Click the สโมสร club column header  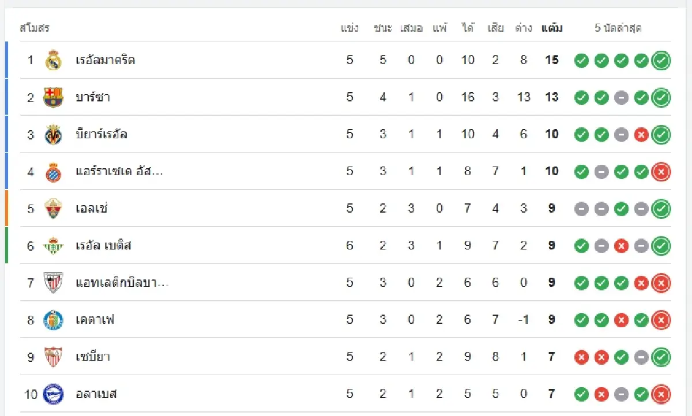[x=35, y=28]
